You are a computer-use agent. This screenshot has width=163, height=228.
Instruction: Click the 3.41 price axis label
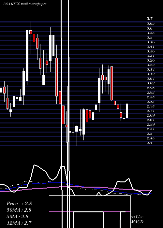click(151, 47)
